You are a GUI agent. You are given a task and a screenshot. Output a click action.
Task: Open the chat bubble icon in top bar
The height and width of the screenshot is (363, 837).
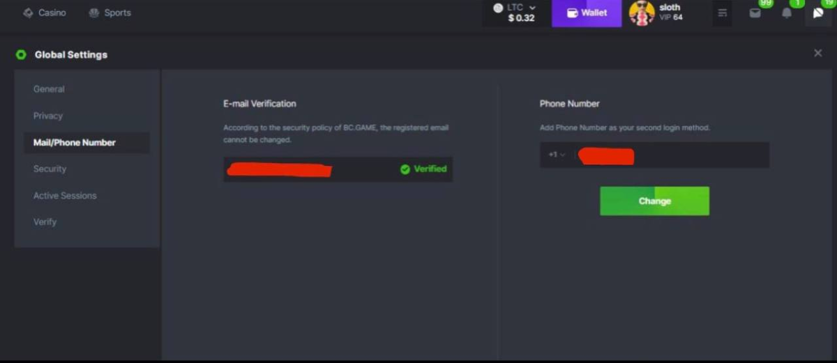(x=818, y=13)
